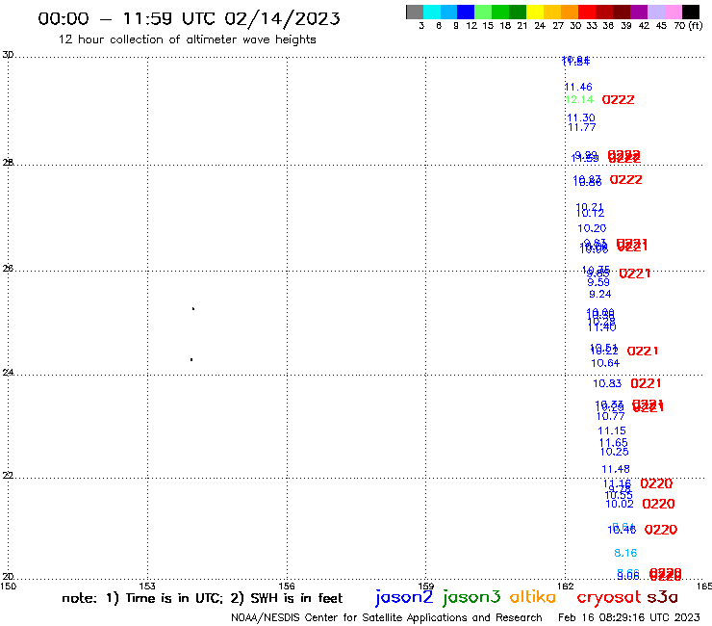712x626 pixels.
Task: Click the time stamp 0220 beside 10.02
Action: [658, 504]
